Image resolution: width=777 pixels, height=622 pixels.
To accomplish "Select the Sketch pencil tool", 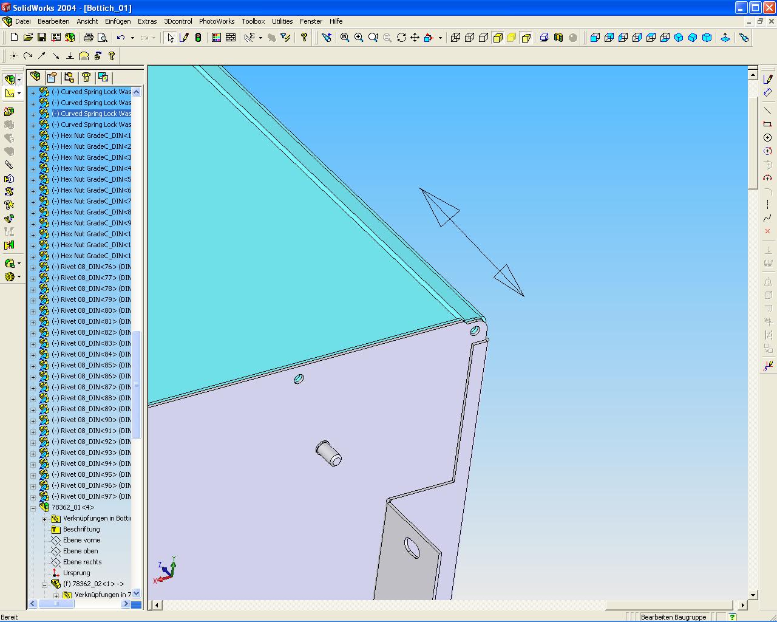I will 184,38.
